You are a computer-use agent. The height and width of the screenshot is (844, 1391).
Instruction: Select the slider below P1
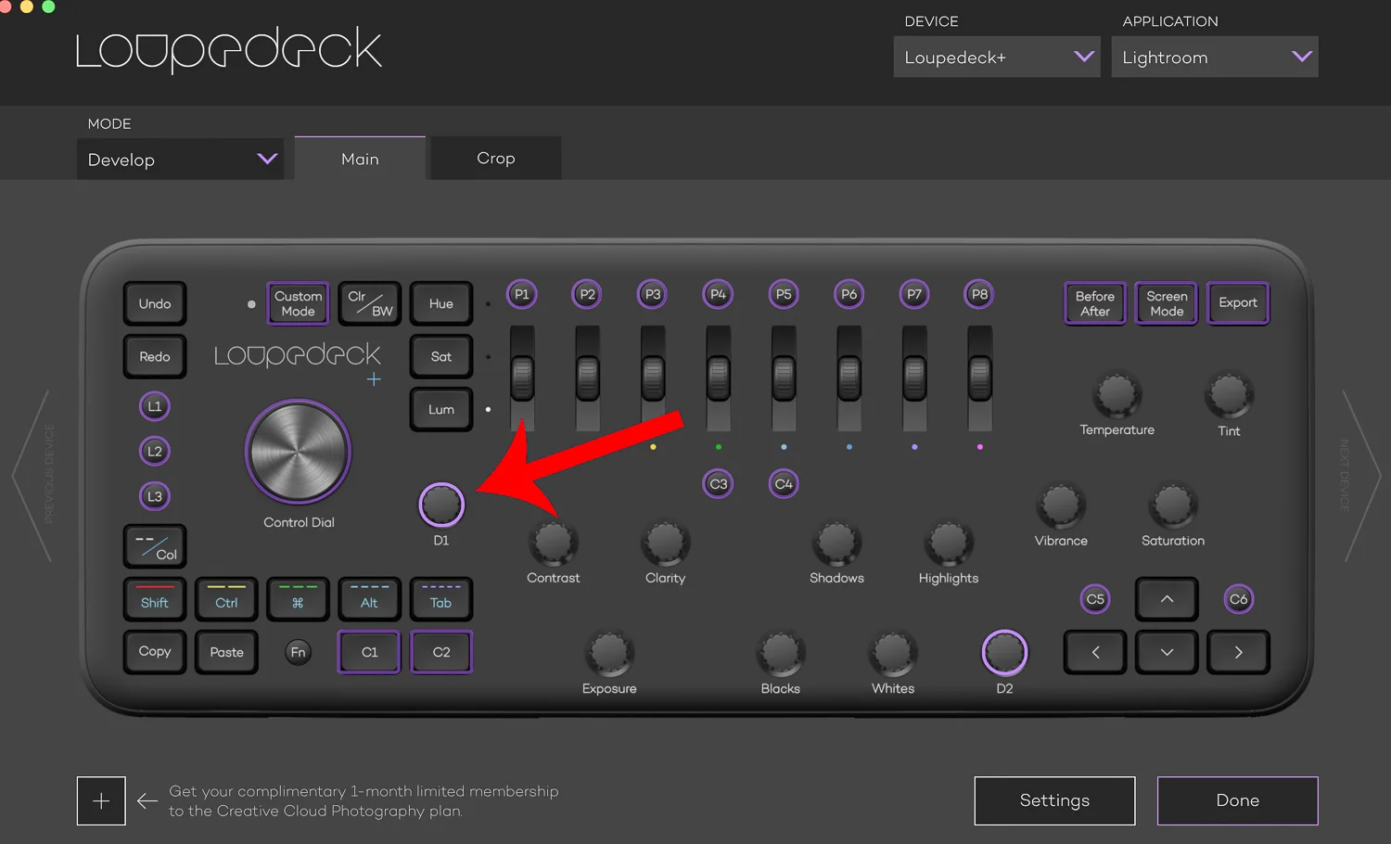(522, 377)
